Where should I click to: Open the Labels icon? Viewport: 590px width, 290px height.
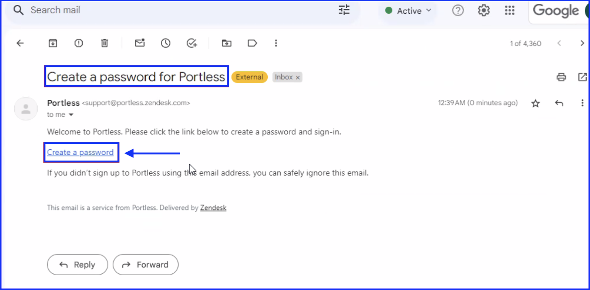[x=252, y=43]
